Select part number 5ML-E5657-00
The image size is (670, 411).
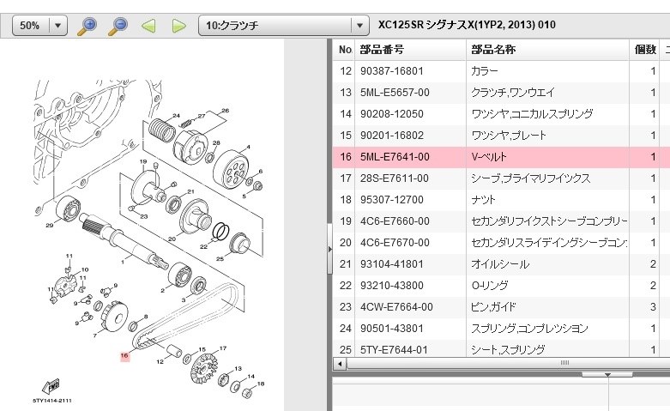[x=395, y=93]
